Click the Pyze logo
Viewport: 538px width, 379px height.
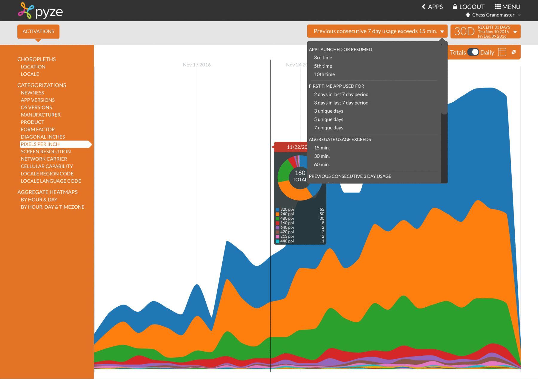[x=40, y=11]
